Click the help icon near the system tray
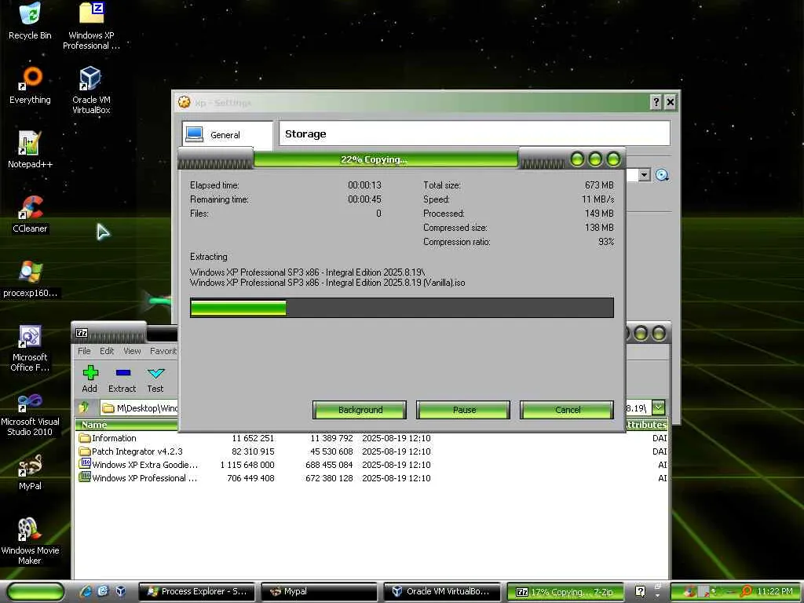Image resolution: width=804 pixels, height=603 pixels. click(x=640, y=591)
